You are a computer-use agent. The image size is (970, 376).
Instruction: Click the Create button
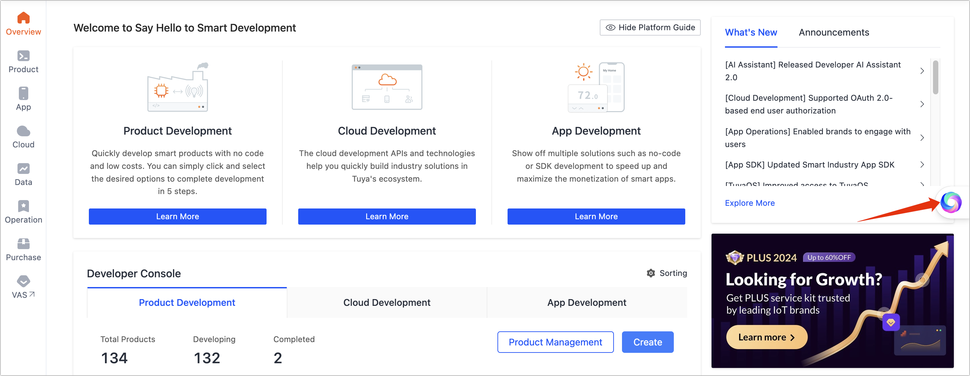[x=648, y=342]
